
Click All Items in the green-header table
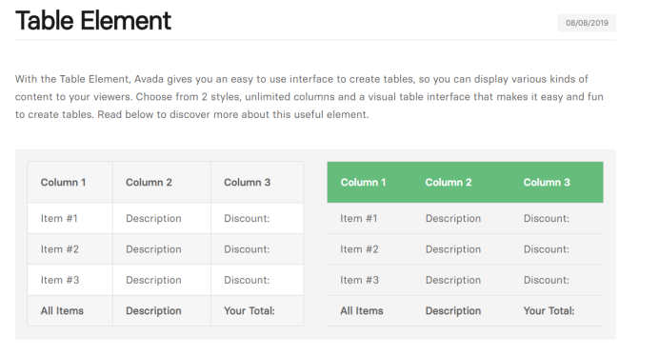click(x=362, y=311)
